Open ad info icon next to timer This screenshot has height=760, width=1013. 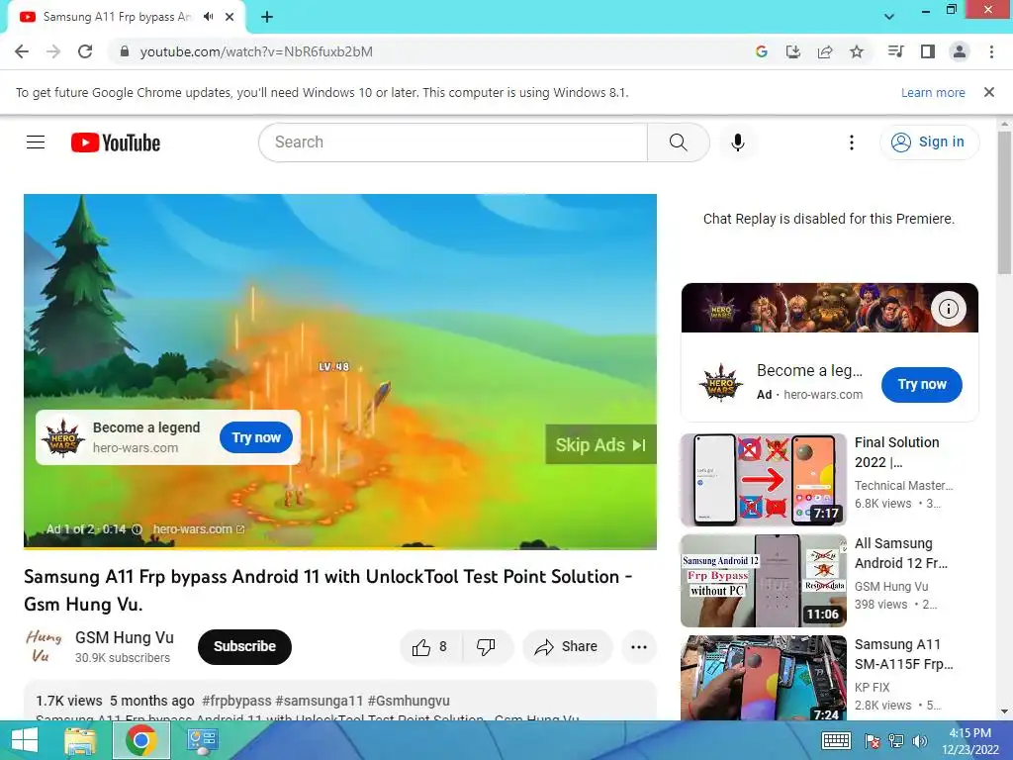pyautogui.click(x=137, y=529)
